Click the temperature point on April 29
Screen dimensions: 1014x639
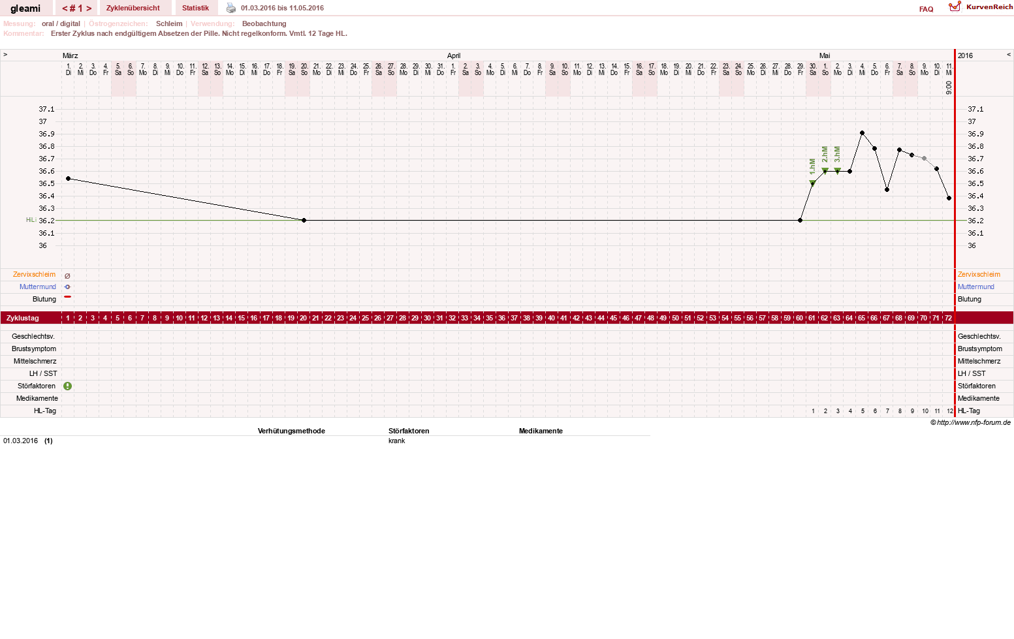pos(800,221)
